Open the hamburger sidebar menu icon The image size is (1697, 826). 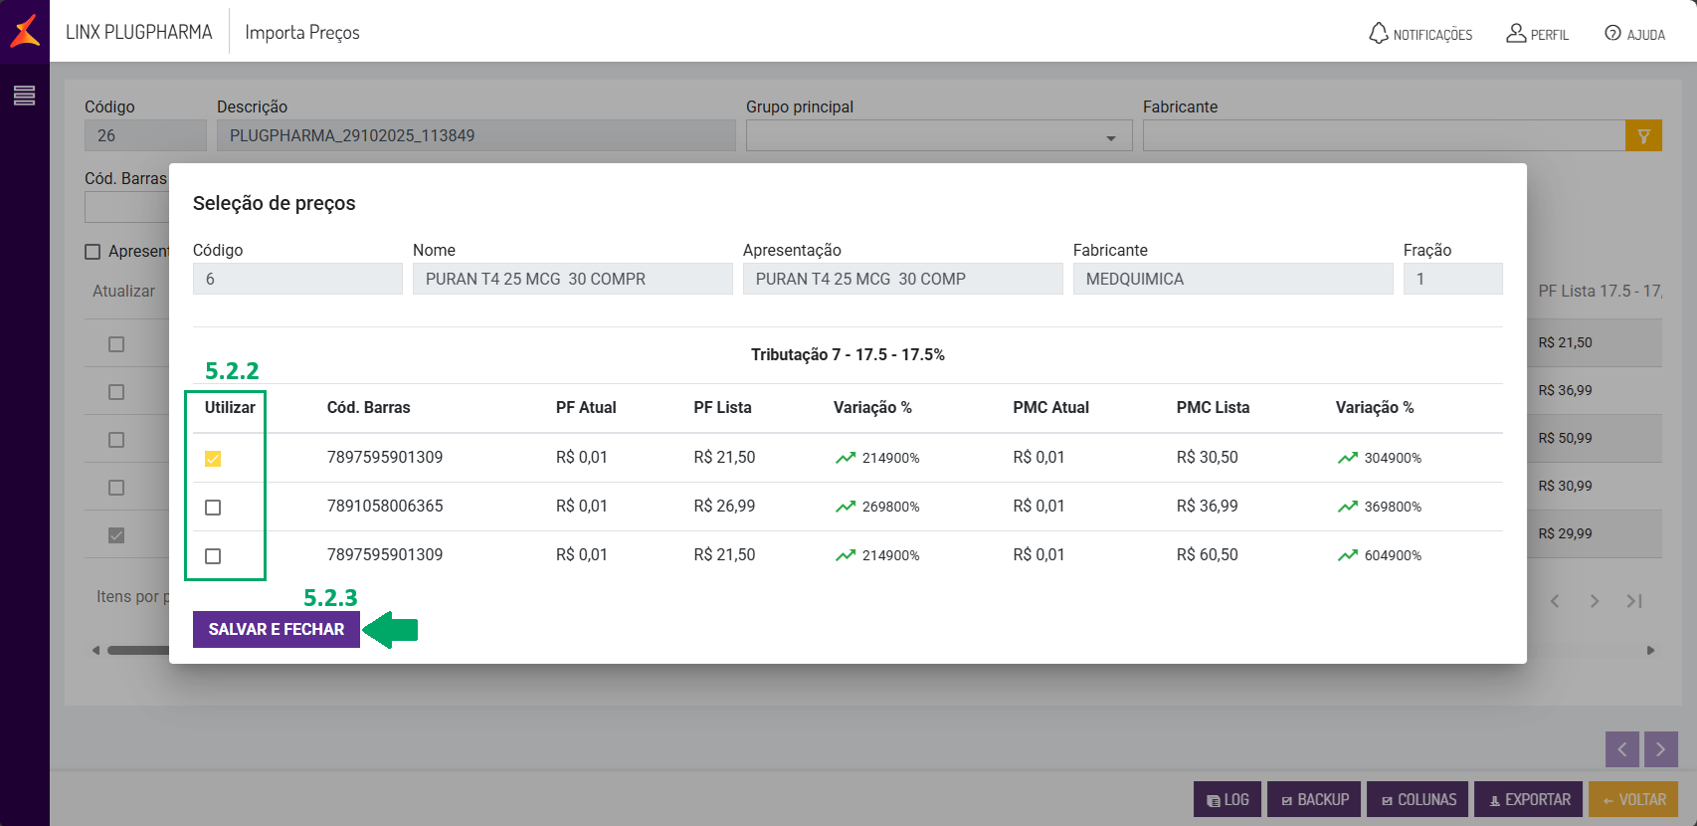click(24, 96)
